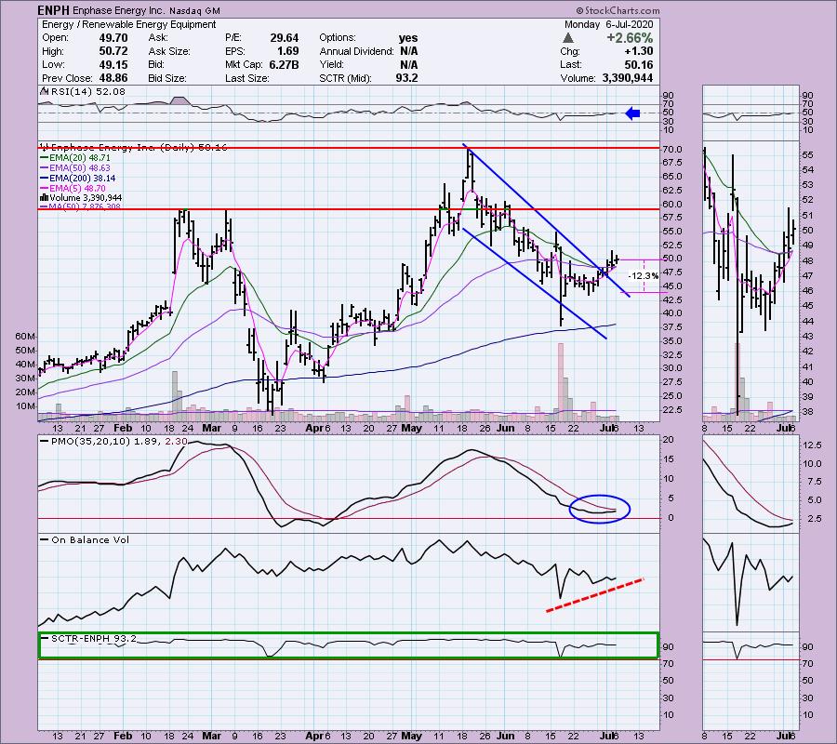Image resolution: width=837 pixels, height=744 pixels.
Task: Click the RSI(14) 52.08 indicator label
Action: point(86,91)
